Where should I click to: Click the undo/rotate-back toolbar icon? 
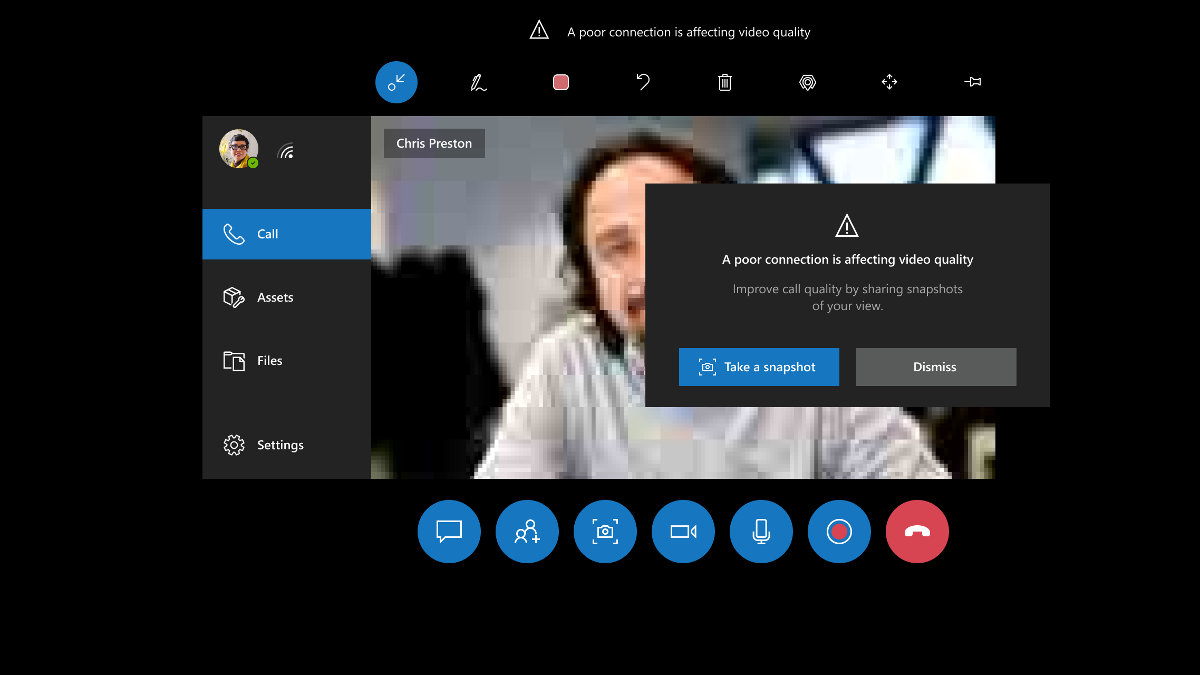(643, 82)
